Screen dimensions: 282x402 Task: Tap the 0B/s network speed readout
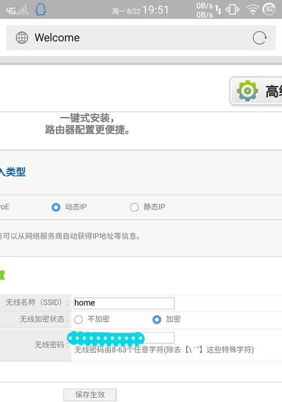204,10
